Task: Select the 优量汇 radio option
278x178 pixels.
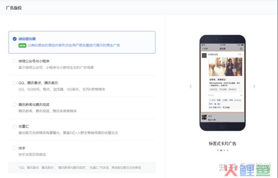Action: click(x=14, y=126)
